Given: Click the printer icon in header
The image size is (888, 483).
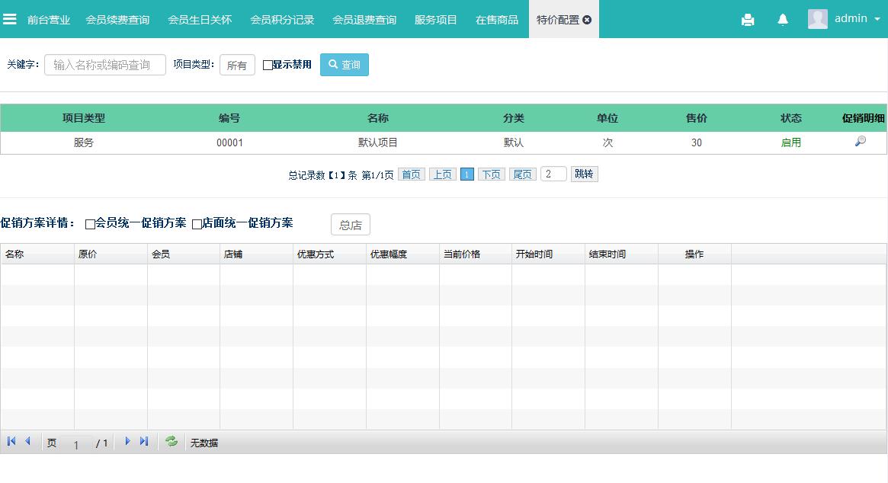Looking at the screenshot, I should click(x=748, y=20).
